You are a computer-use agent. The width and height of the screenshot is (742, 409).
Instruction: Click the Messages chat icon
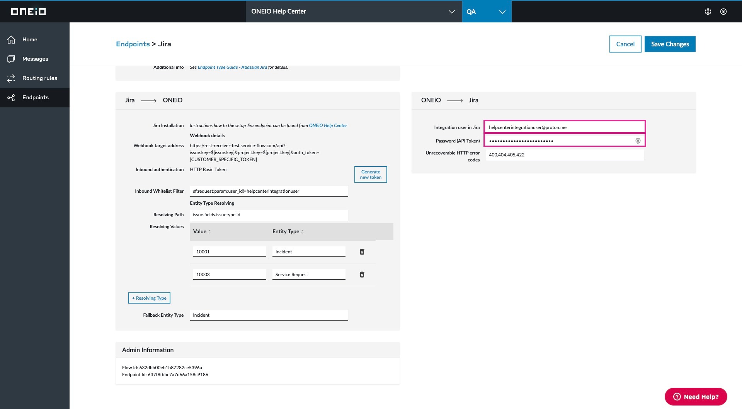11,59
